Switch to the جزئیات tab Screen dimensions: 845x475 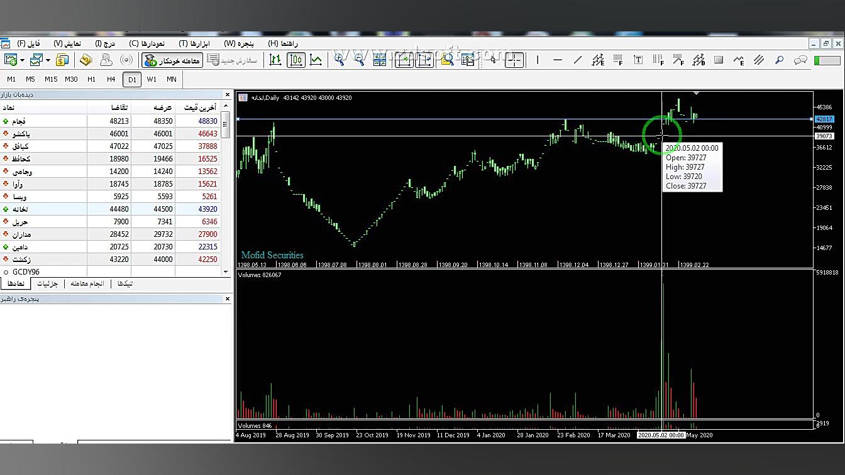pos(47,283)
